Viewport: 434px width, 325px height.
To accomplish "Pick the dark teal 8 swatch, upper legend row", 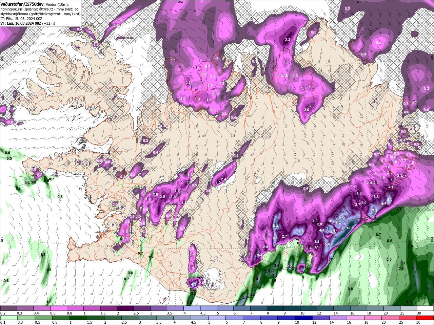I will 275,308.
